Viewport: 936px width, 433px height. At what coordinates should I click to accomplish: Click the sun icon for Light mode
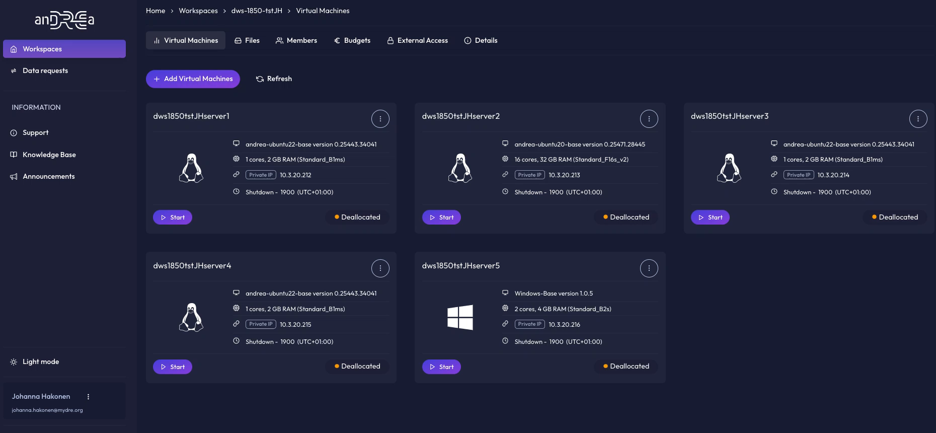pyautogui.click(x=14, y=362)
